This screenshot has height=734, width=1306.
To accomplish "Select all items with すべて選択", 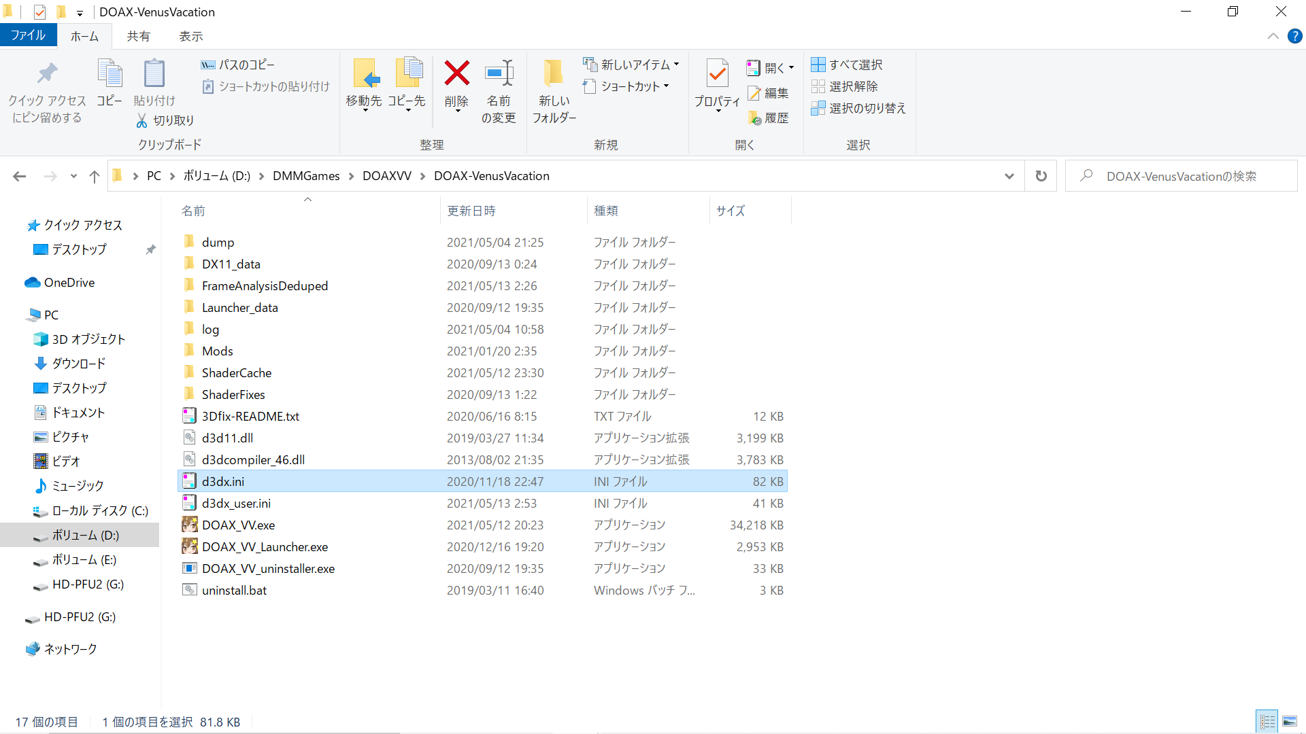I will pyautogui.click(x=847, y=65).
